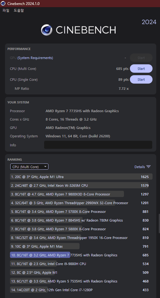160x298 pixels.
Task: Open the 도움말 menu
Action: coord(19,11)
